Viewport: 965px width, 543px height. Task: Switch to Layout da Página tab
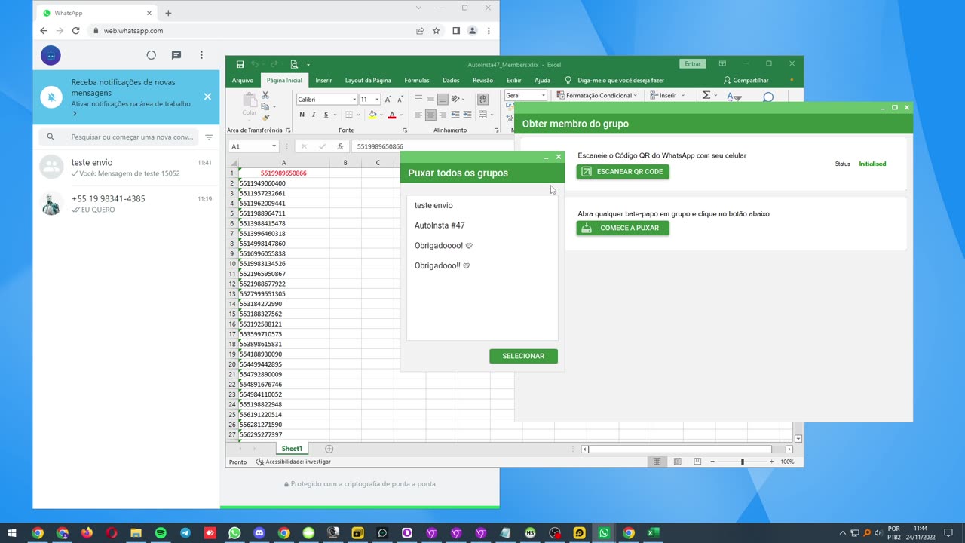(368, 81)
